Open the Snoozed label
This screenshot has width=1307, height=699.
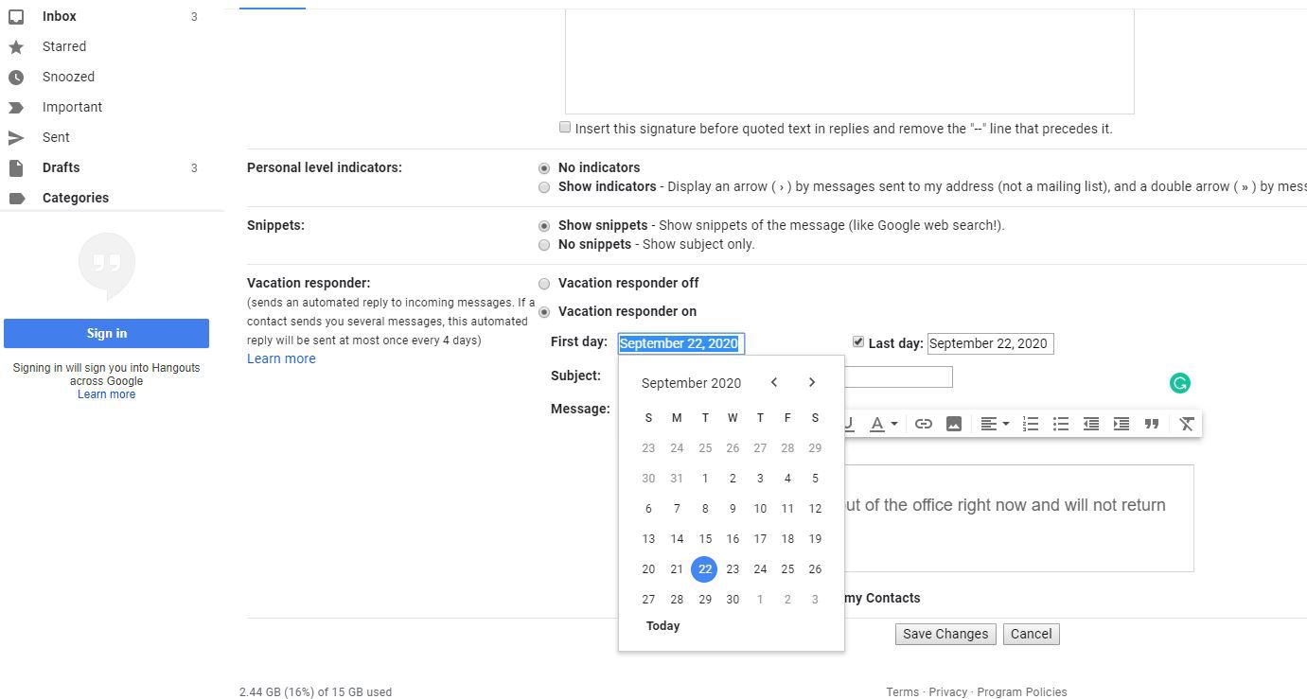point(68,77)
